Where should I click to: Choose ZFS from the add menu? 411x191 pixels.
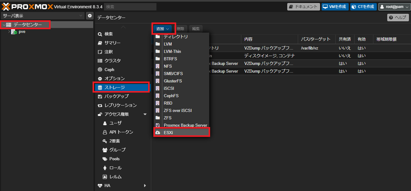[x=181, y=118]
